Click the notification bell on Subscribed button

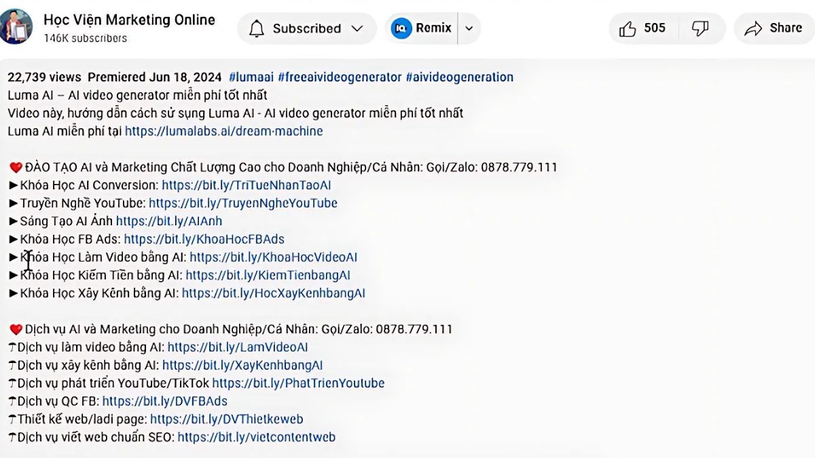point(257,28)
